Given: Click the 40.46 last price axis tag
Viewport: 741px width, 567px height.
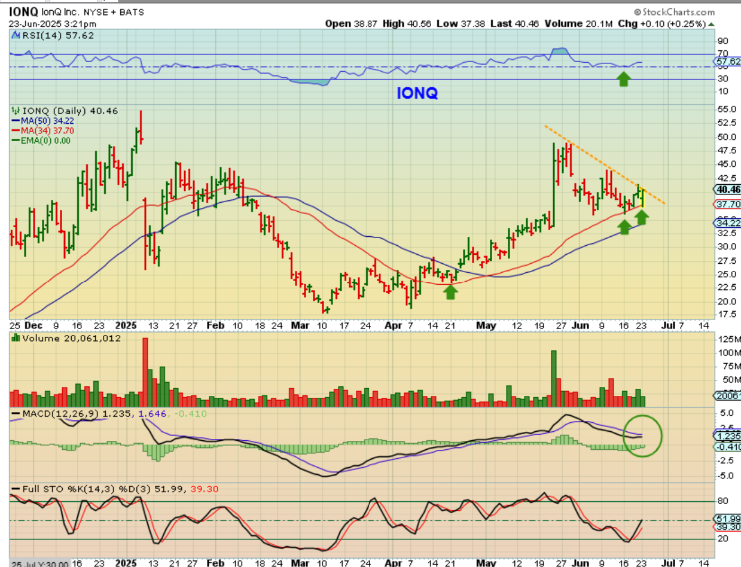Looking at the screenshot, I should click(x=727, y=190).
